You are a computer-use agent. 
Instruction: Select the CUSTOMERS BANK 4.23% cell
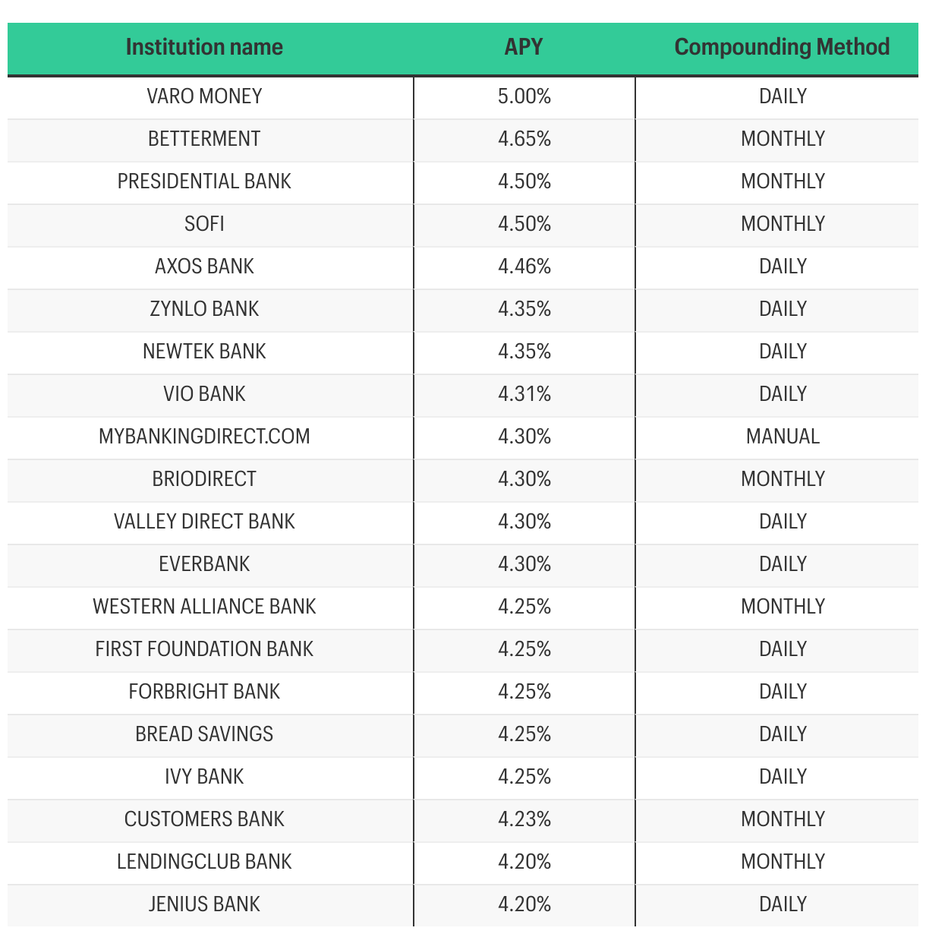point(524,819)
